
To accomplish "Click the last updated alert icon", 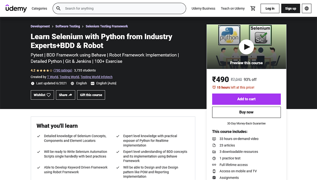I will (33, 83).
